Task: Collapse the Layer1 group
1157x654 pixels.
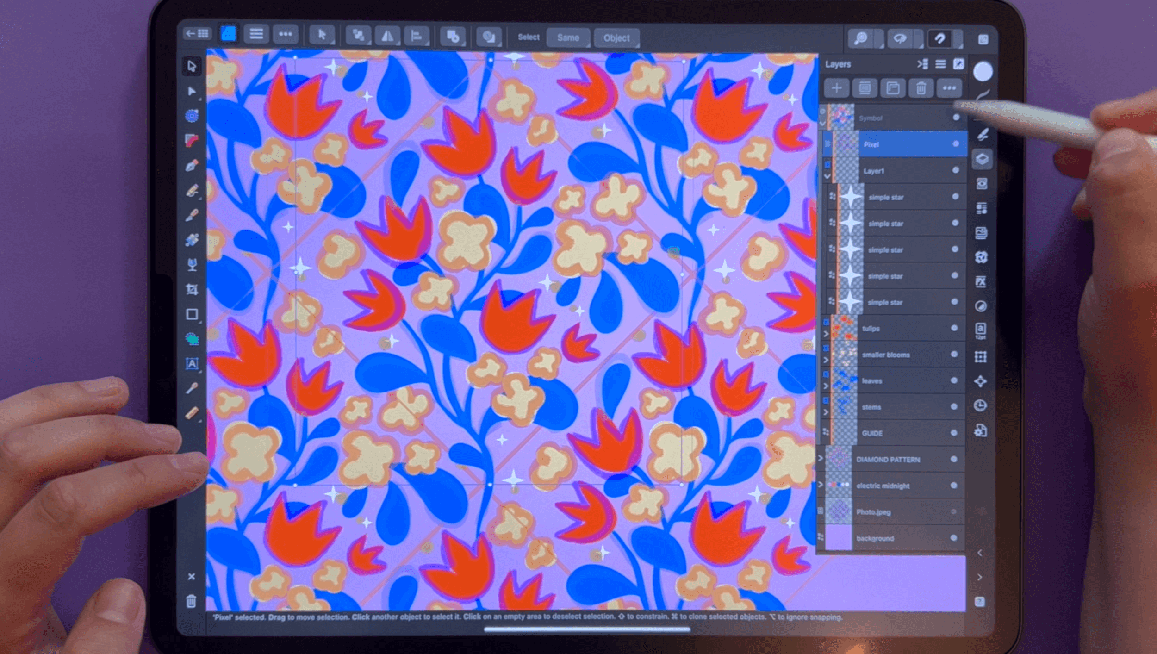Action: (827, 176)
